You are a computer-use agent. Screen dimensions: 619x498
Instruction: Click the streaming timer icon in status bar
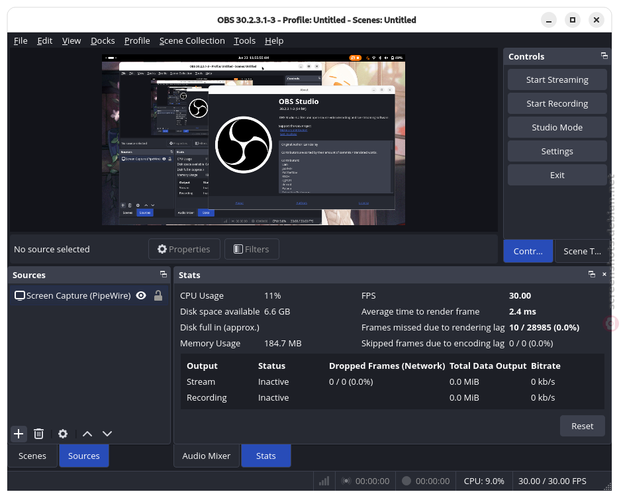coord(346,481)
